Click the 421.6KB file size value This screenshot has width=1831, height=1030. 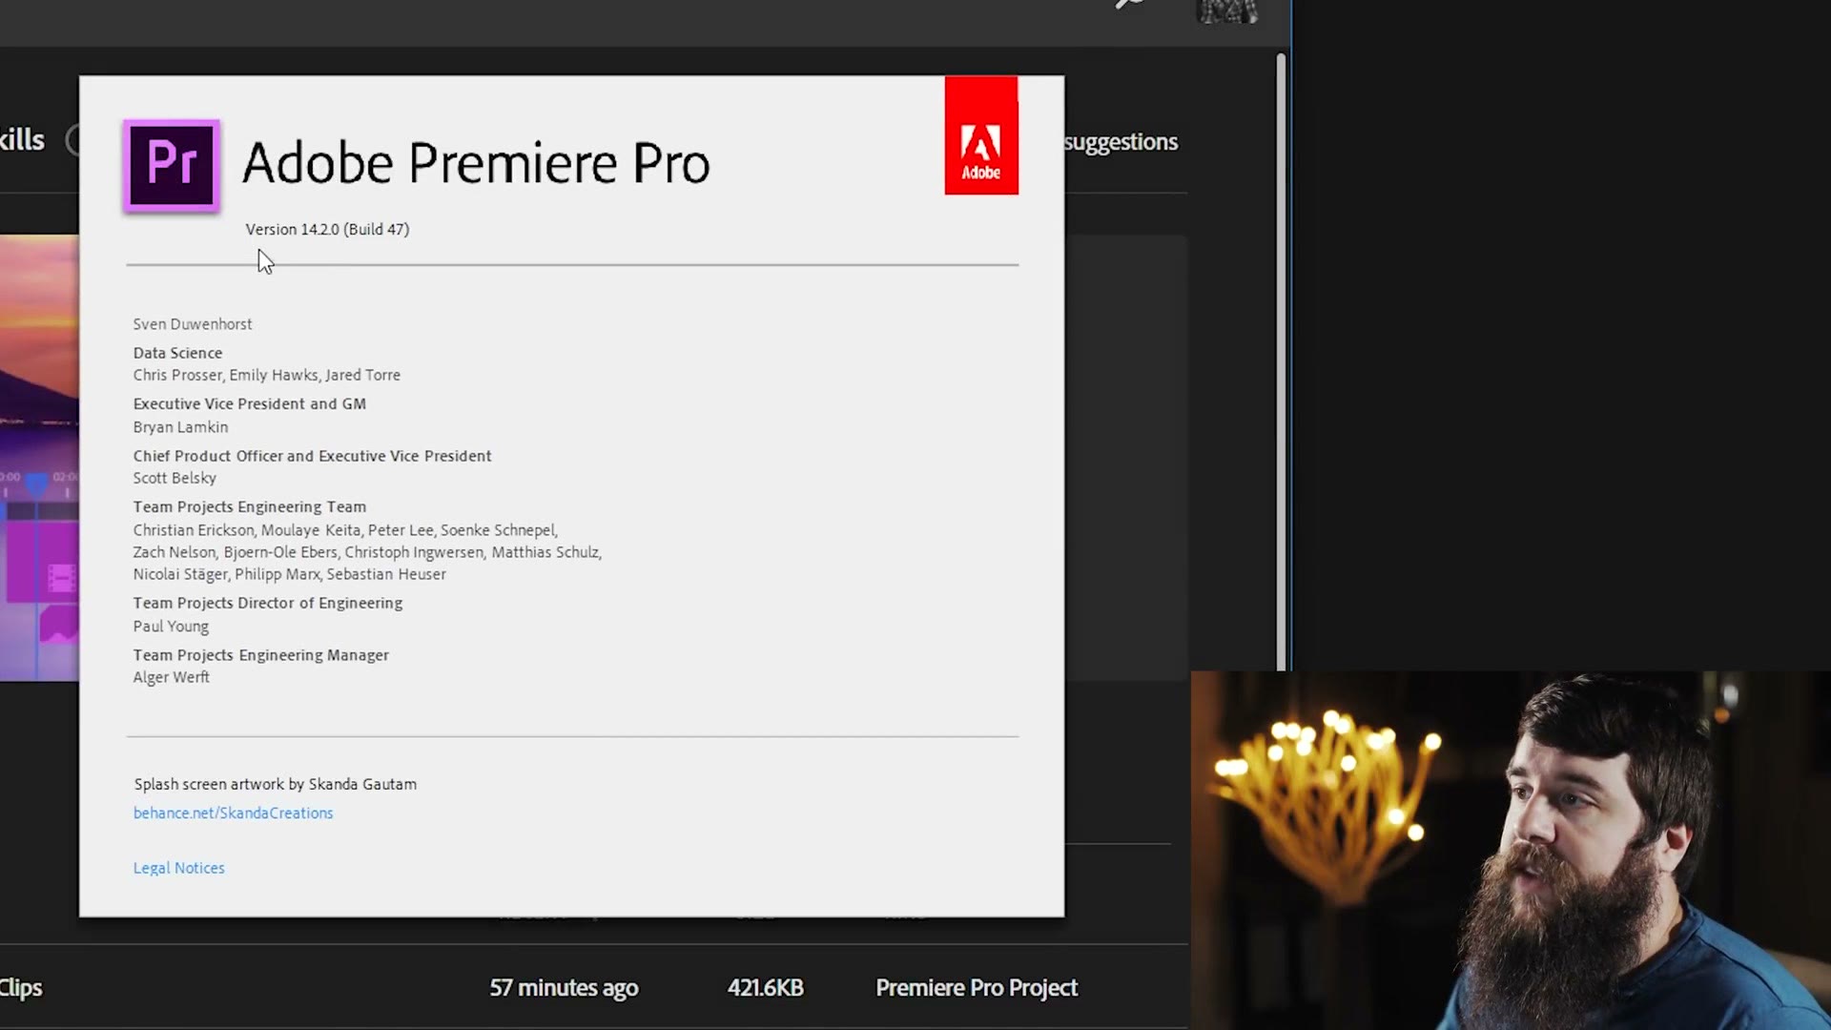click(765, 988)
